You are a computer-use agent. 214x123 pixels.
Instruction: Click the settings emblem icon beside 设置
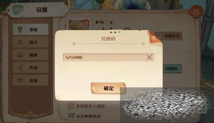18,10
